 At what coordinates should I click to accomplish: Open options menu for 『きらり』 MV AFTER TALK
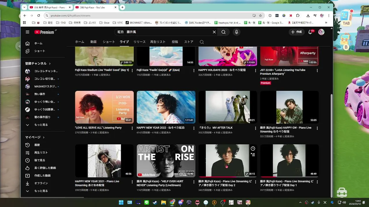256,128
